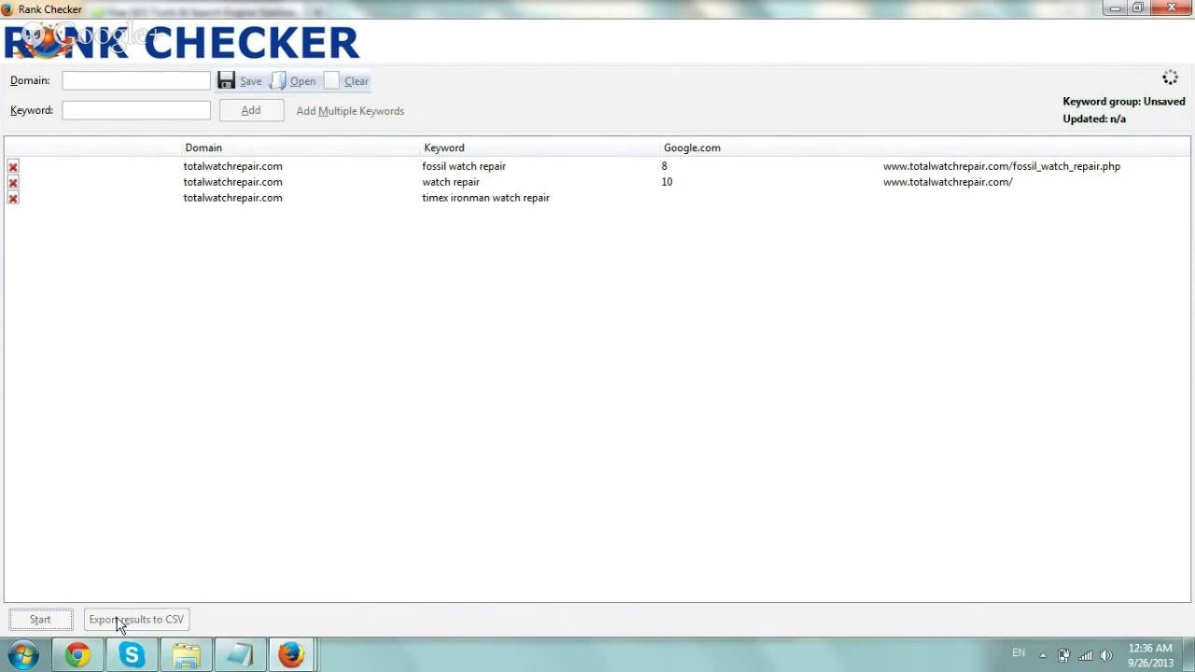Click the Clear blank page icon
The width and height of the screenshot is (1195, 672).
pyautogui.click(x=331, y=81)
